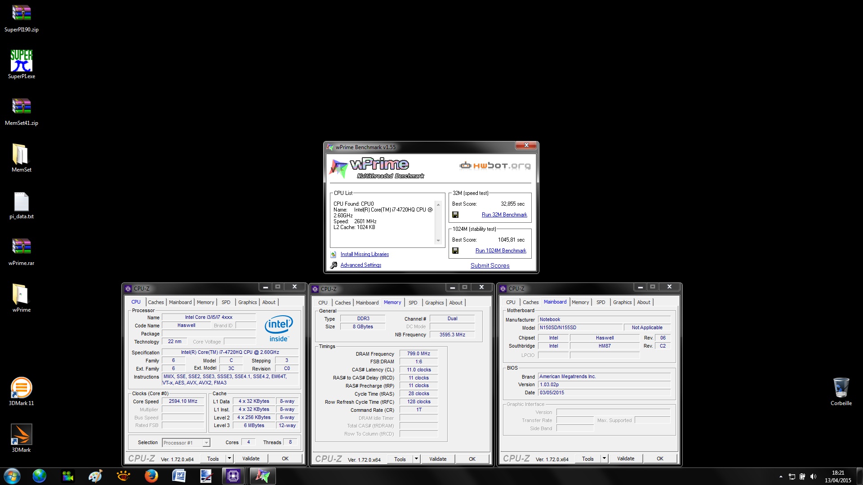Open CPU tab in right CPU-Z window
The width and height of the screenshot is (863, 485).
tap(511, 302)
